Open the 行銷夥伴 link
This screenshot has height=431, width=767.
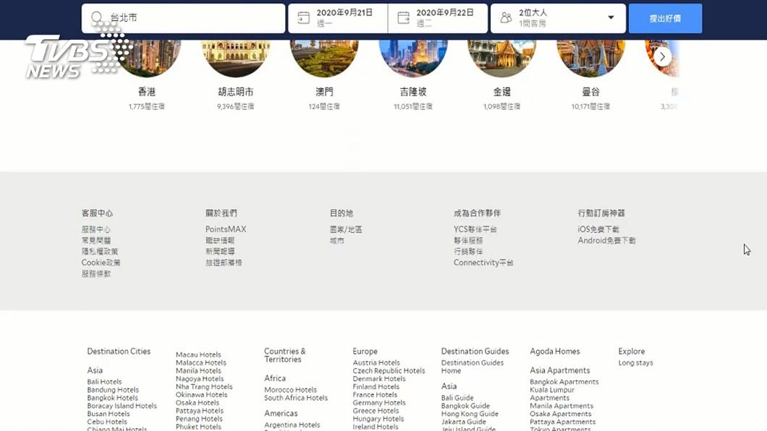[468, 251]
